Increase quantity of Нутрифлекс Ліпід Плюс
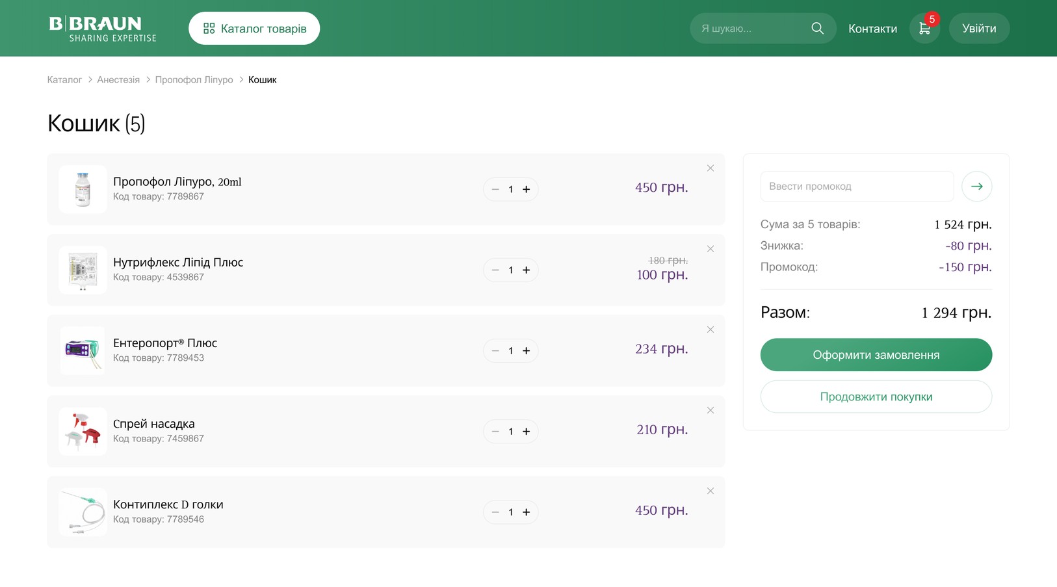The width and height of the screenshot is (1057, 587). [x=527, y=270]
